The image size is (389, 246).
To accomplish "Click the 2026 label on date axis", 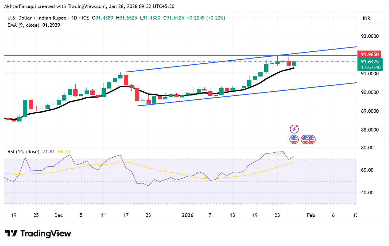I will click(x=188, y=215).
